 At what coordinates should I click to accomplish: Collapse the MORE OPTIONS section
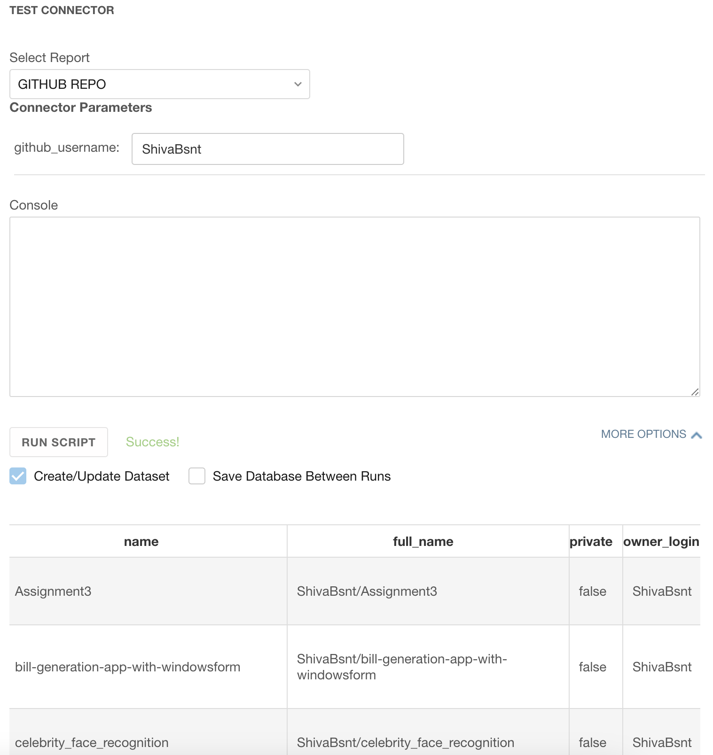coord(643,434)
